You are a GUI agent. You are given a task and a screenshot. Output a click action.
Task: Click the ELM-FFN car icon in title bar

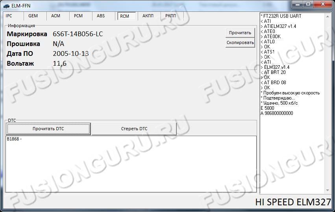coord(6,6)
